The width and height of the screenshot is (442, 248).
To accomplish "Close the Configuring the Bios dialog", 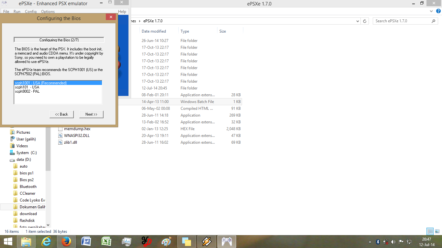I will click(111, 17).
